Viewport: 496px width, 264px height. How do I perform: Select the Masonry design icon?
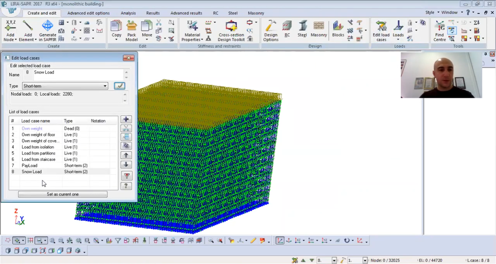(x=319, y=26)
